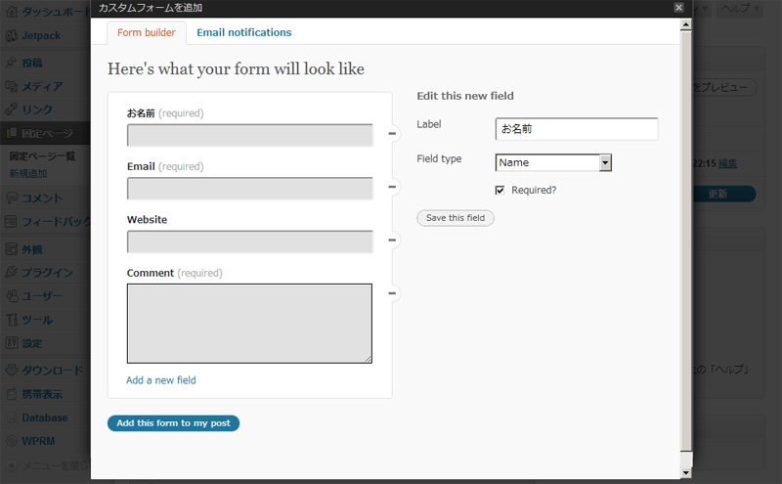Open the Field type dropdown
This screenshot has width=782, height=484.
pos(553,162)
